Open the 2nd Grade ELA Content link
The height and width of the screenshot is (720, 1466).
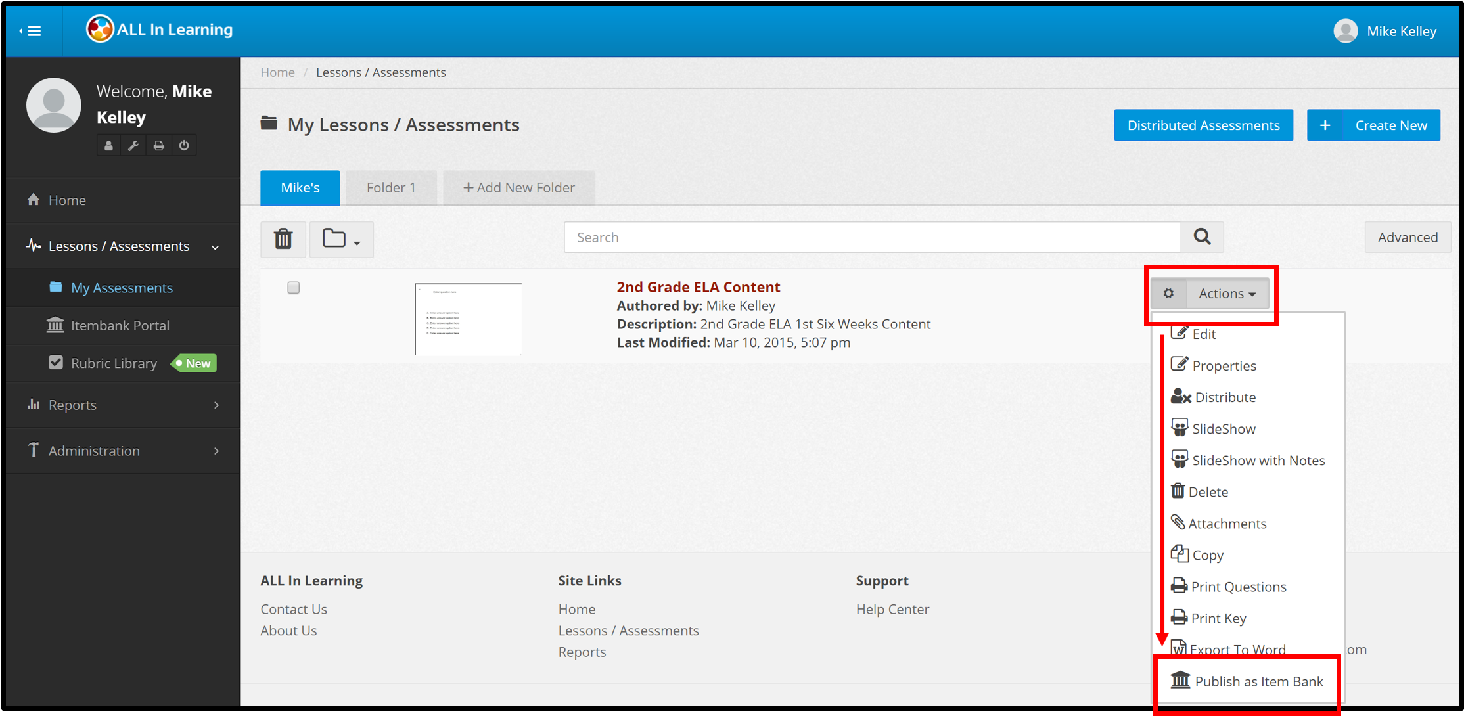click(x=698, y=287)
